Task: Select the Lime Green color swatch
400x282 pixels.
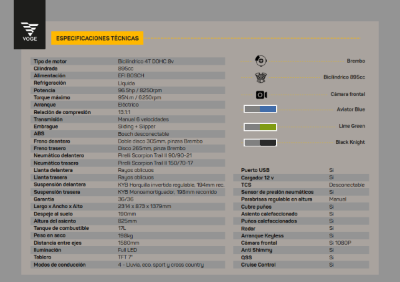Action: point(260,127)
